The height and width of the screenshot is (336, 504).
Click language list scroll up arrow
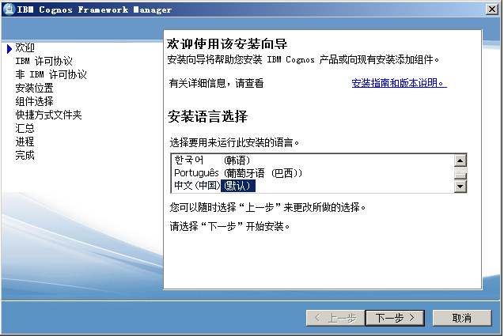point(460,160)
